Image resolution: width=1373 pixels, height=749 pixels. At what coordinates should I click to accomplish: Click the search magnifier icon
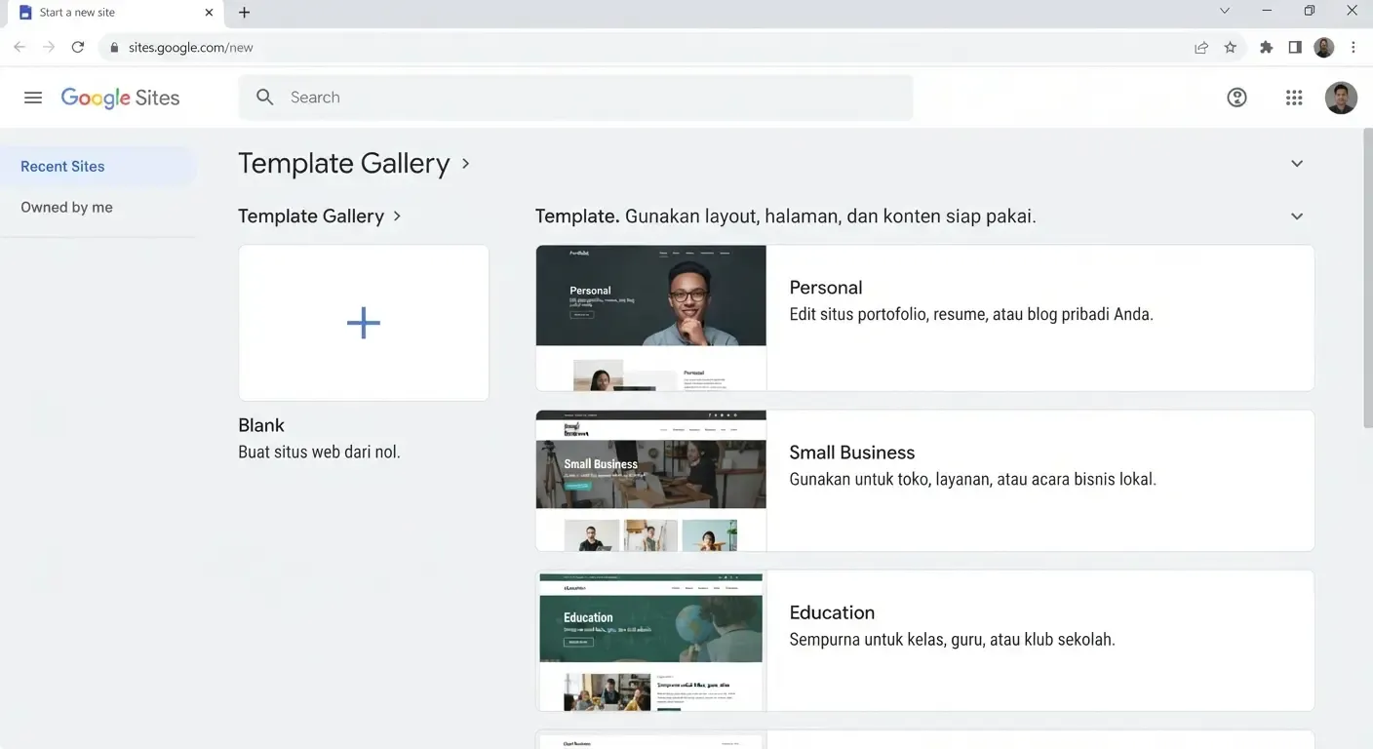[265, 98]
